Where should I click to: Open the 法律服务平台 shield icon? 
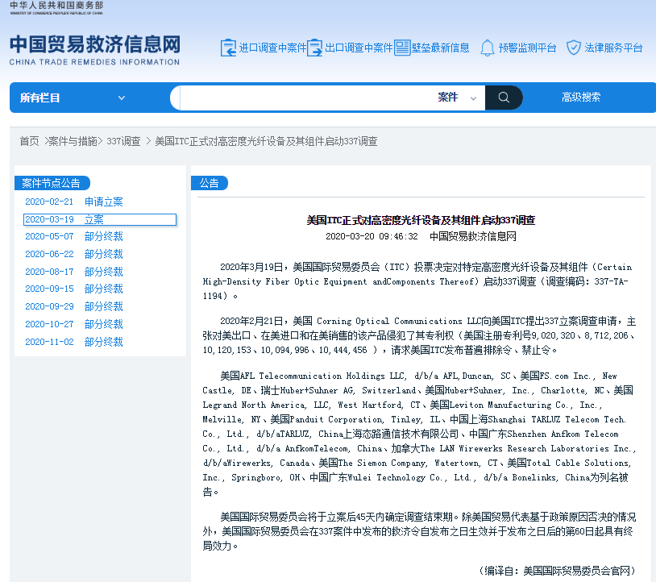pos(573,48)
